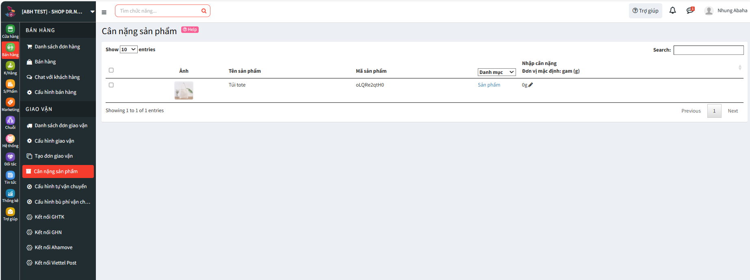750x280 pixels.
Task: Open the Show entries count dropdown
Action: tap(128, 50)
